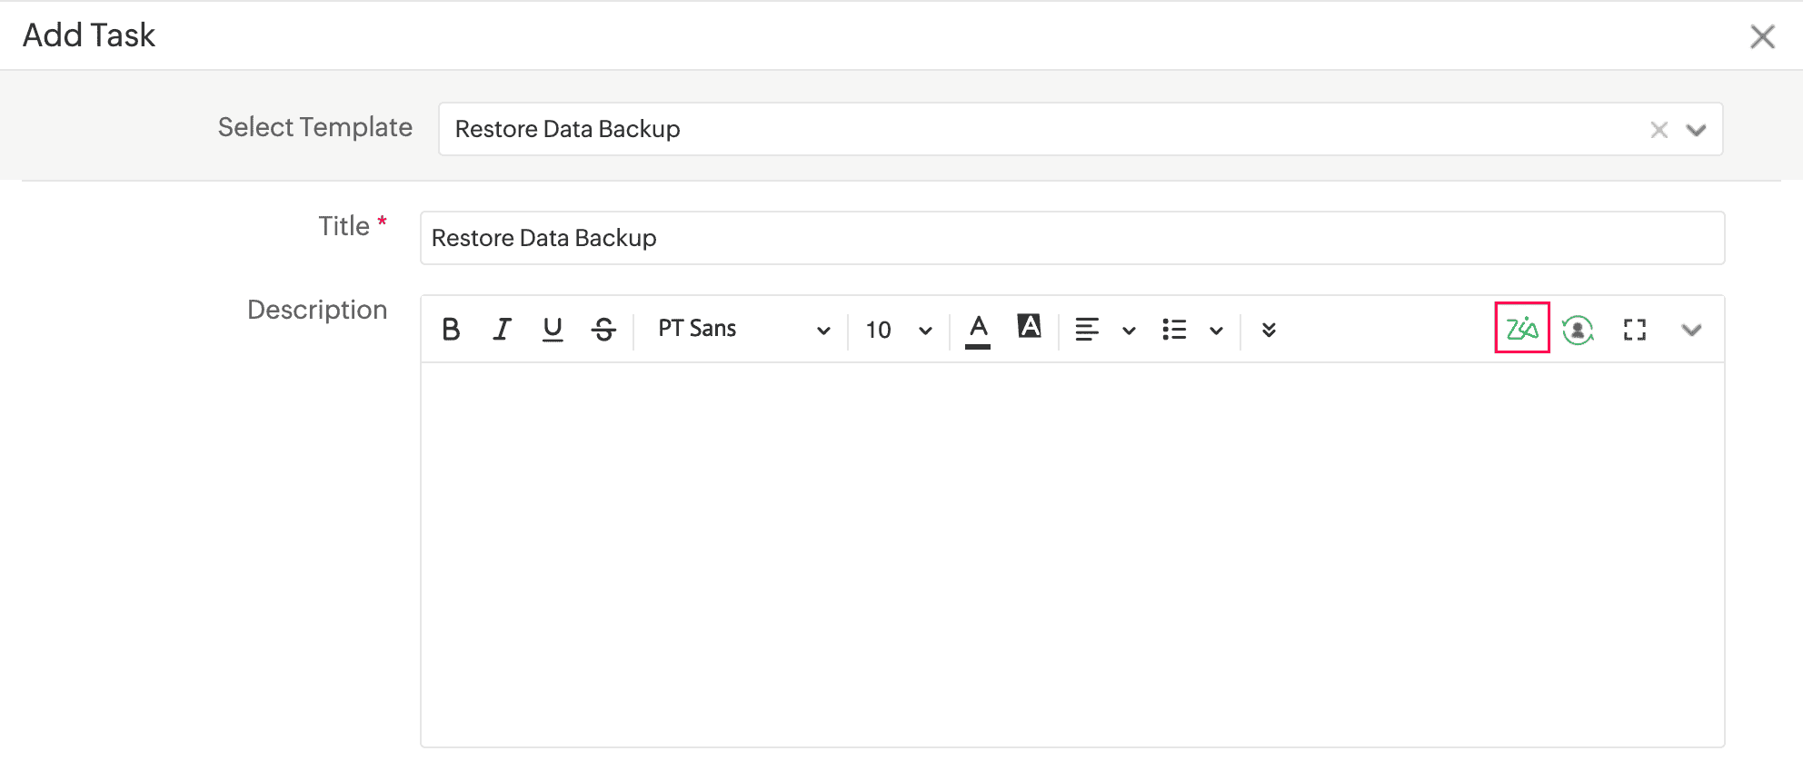The image size is (1803, 761).
Task: Toggle bold formatting in description
Action: [x=451, y=329]
